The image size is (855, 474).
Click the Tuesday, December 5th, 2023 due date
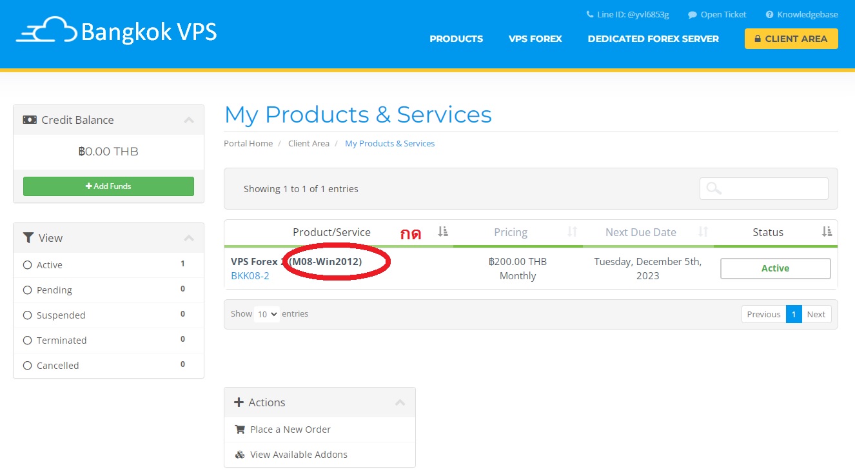[x=648, y=269]
